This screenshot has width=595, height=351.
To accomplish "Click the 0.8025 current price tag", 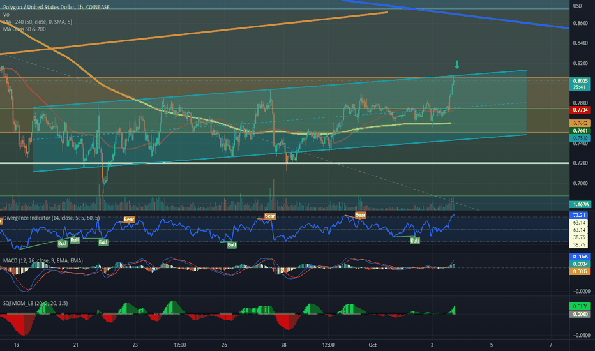I will (580, 81).
